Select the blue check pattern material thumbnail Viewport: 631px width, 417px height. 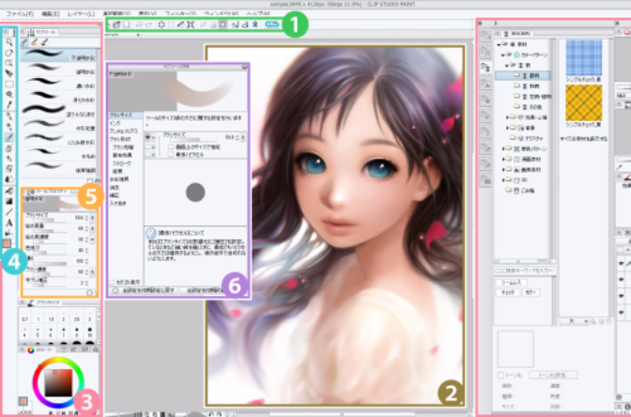click(x=583, y=58)
